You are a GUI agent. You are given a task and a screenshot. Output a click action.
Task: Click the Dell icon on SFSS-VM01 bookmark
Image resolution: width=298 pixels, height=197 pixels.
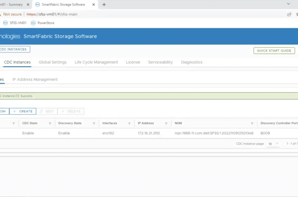(x=5, y=23)
